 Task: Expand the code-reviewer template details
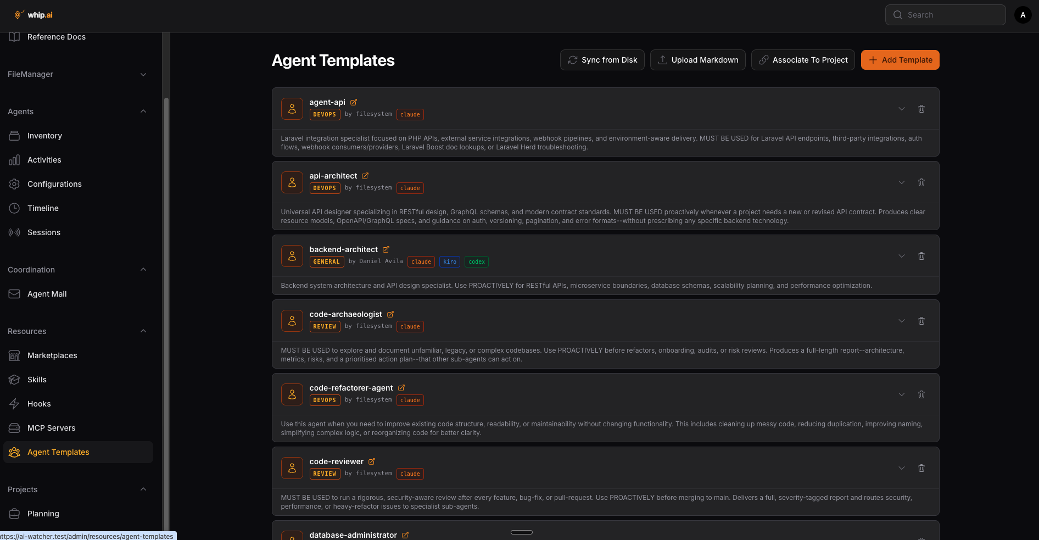[902, 468]
